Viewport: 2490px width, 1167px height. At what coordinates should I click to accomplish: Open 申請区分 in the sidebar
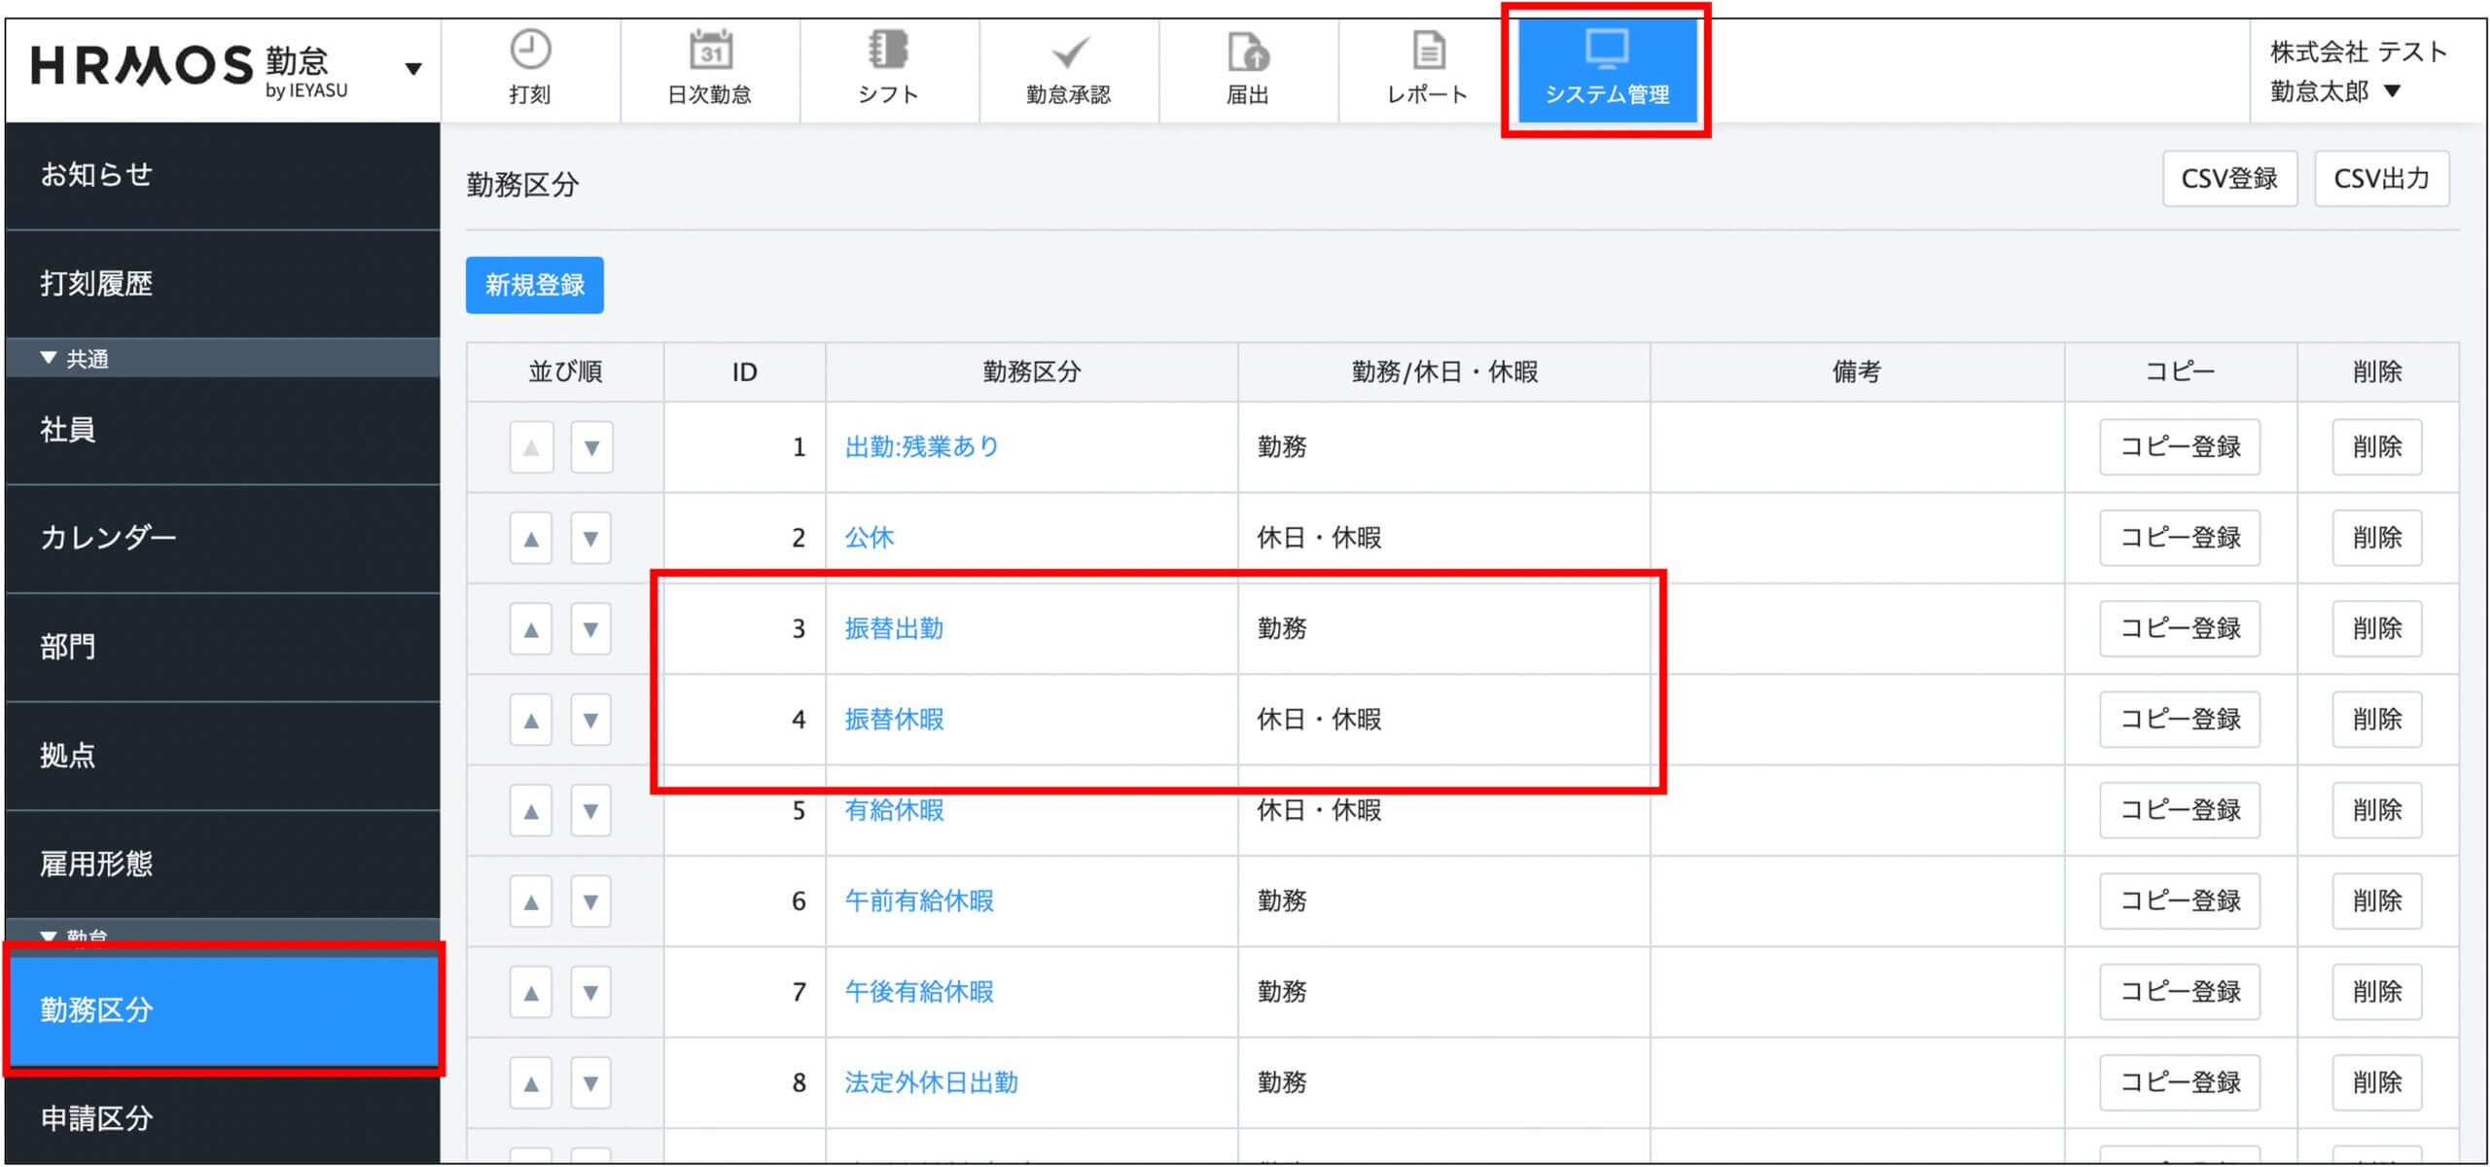pyautogui.click(x=97, y=1118)
